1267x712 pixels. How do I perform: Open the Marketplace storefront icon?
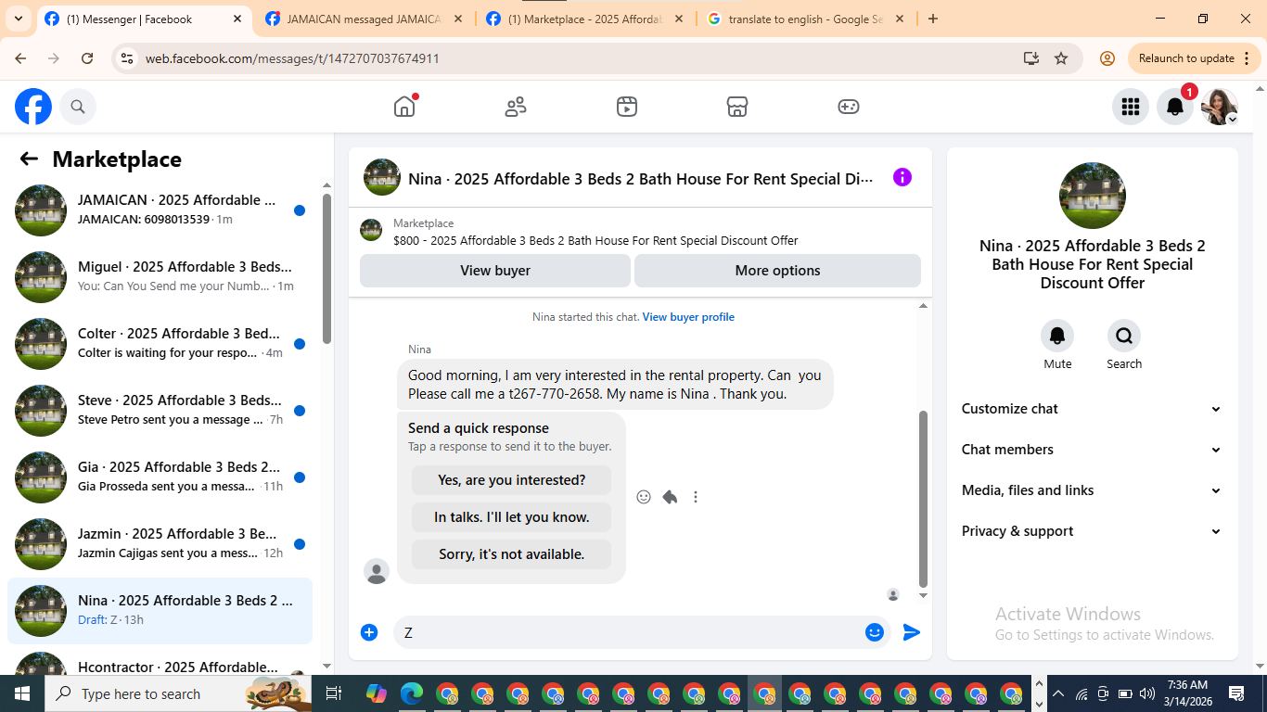pos(737,107)
